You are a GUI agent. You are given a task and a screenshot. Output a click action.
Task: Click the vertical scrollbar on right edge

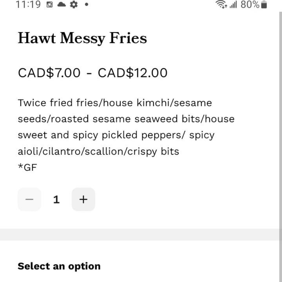pos(280,117)
